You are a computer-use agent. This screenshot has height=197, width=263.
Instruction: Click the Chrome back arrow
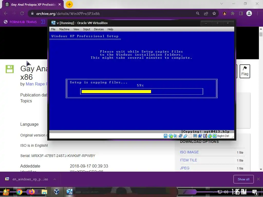click(6, 13)
